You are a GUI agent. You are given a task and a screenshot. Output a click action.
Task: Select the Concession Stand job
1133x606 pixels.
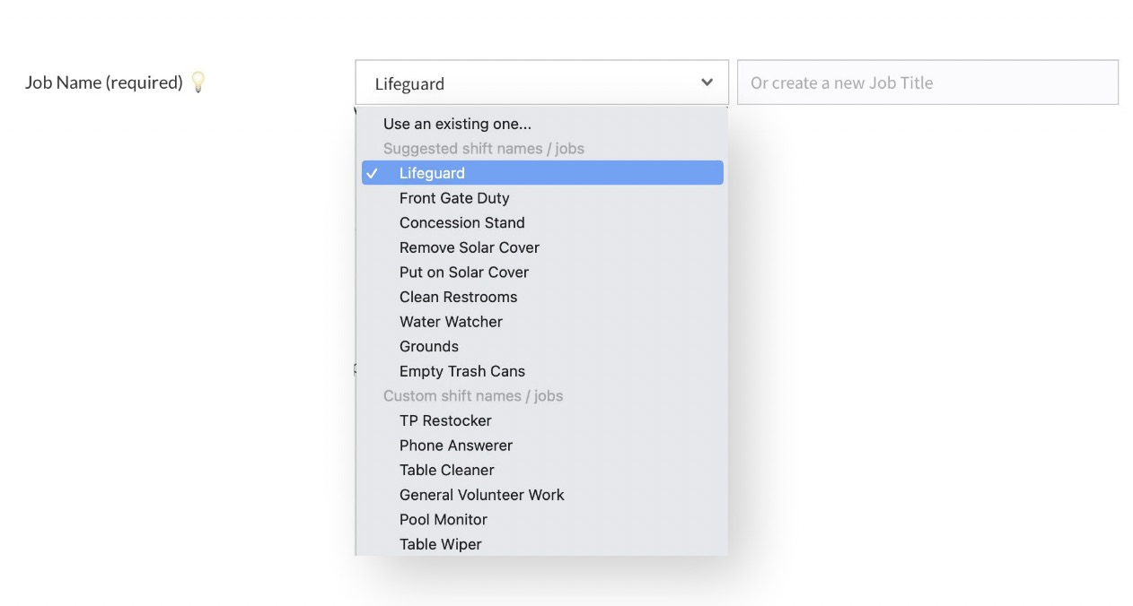[462, 222]
